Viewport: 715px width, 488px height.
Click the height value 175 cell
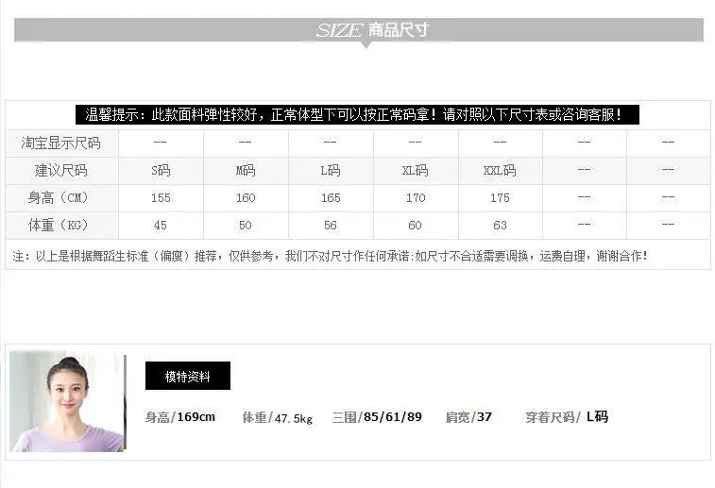point(501,198)
